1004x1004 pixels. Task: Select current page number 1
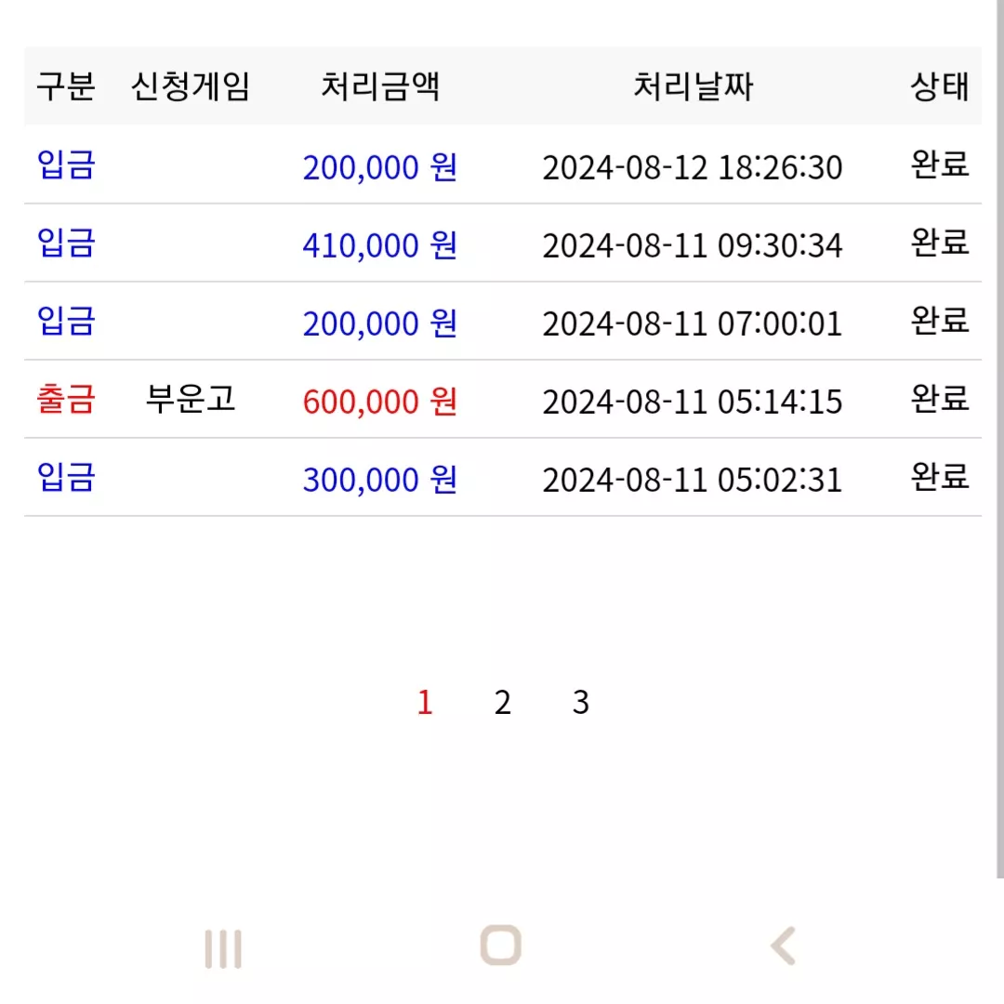point(425,703)
